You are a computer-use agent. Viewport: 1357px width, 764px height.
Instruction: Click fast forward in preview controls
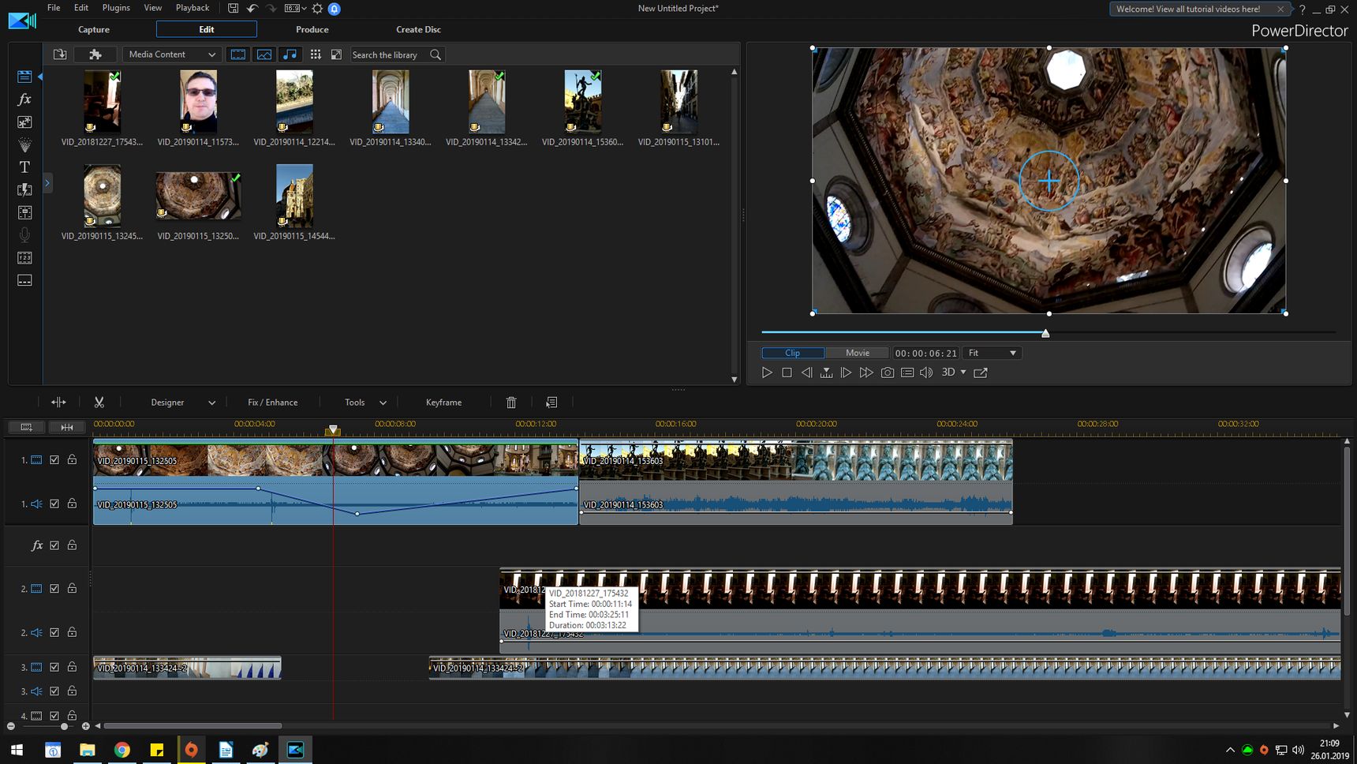(866, 373)
